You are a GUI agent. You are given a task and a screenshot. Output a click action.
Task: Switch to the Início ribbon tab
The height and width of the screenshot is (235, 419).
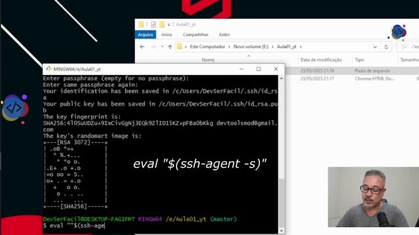(166, 35)
